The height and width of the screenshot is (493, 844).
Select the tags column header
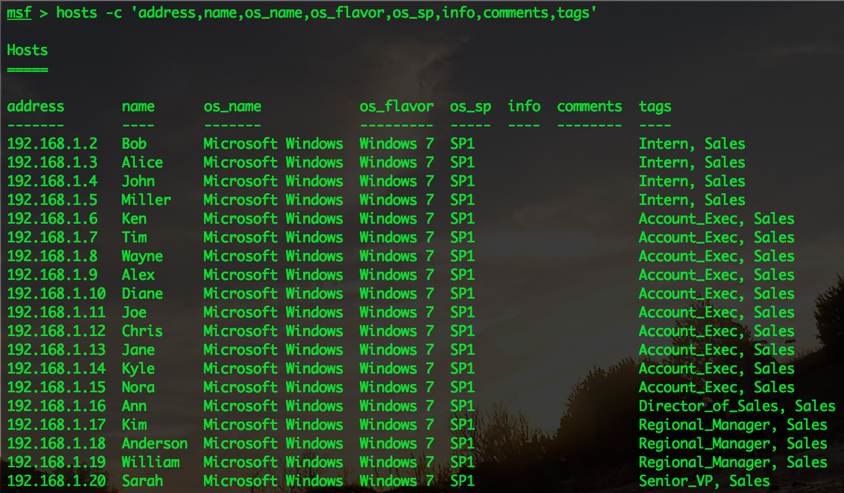(655, 107)
